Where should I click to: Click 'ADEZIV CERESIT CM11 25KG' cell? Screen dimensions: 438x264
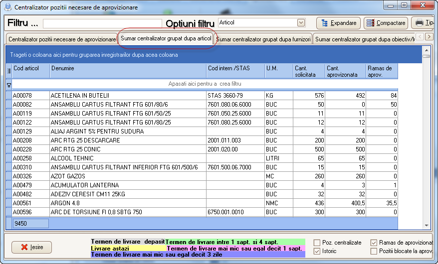(128, 194)
